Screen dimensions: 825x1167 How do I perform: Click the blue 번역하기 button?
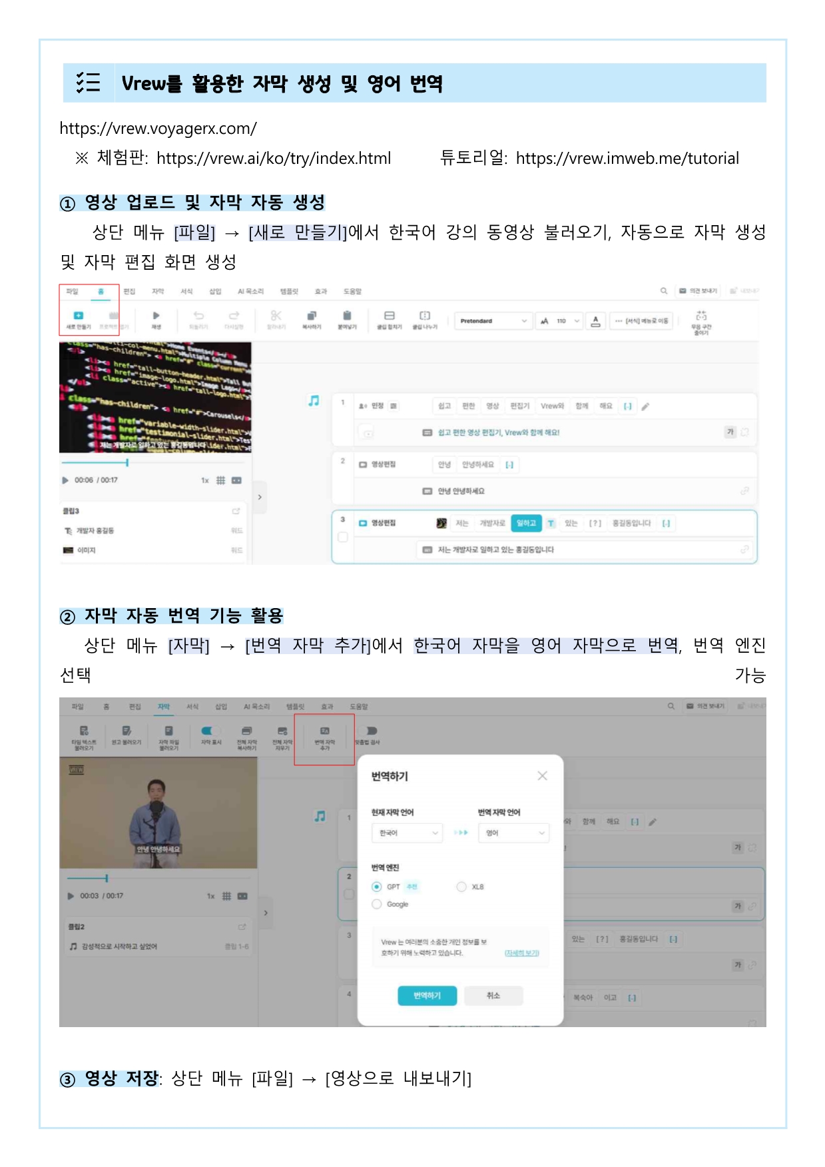tap(427, 995)
